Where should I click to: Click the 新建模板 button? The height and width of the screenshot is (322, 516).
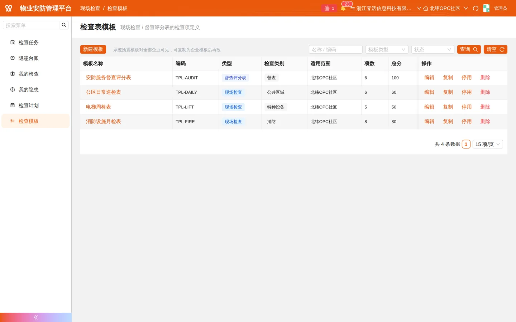click(x=93, y=49)
